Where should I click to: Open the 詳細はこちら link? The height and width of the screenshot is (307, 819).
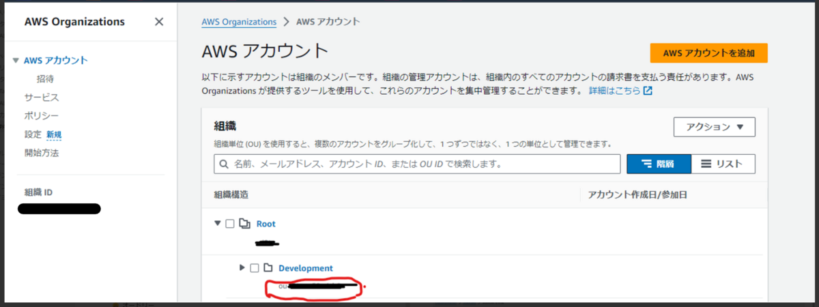tap(615, 91)
